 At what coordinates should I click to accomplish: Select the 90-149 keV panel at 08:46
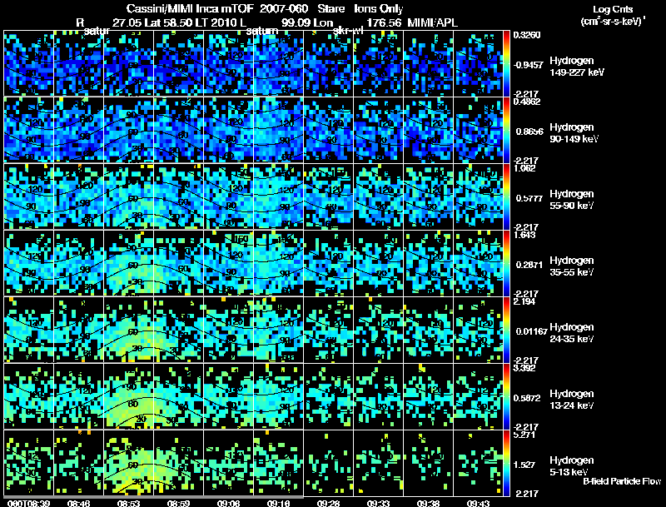(78, 130)
